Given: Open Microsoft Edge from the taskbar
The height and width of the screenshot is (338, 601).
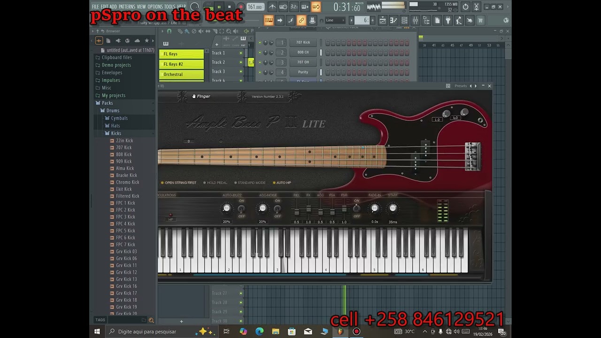Looking at the screenshot, I should [259, 331].
